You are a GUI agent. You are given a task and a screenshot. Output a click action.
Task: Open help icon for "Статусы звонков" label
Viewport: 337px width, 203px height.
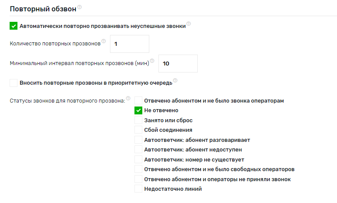pyautogui.click(x=128, y=98)
